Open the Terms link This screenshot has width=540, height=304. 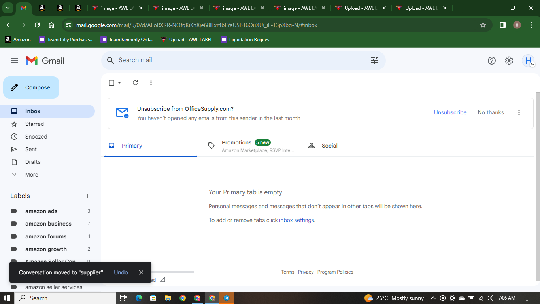[x=287, y=272]
